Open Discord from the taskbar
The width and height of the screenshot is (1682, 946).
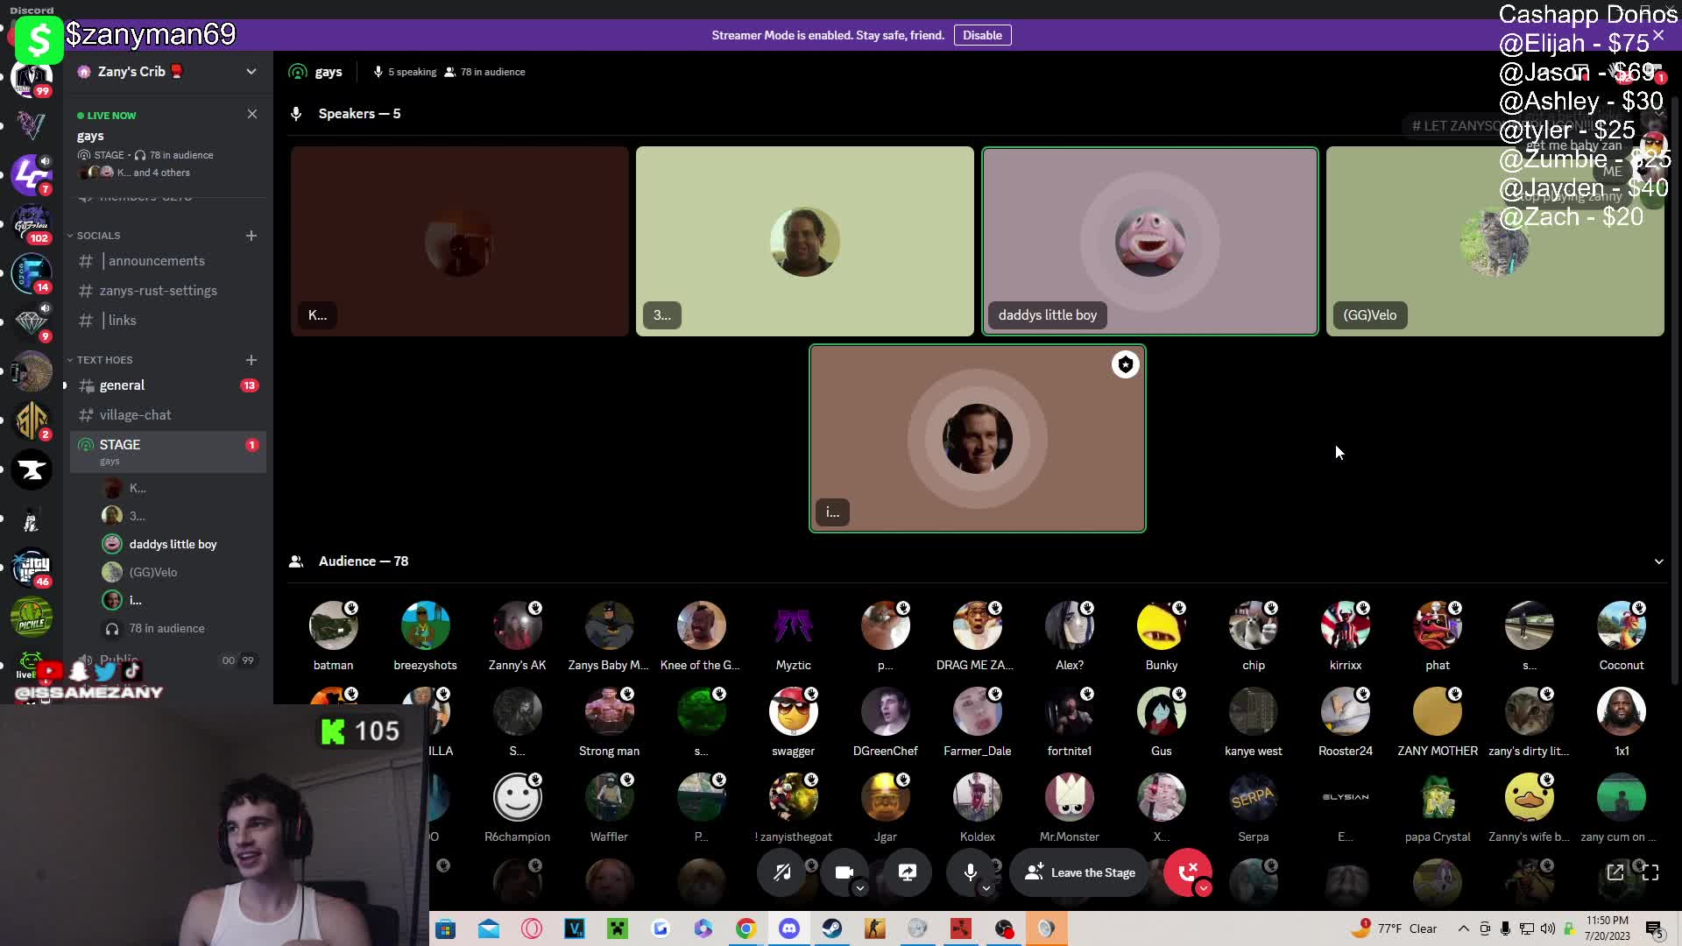pos(788,928)
